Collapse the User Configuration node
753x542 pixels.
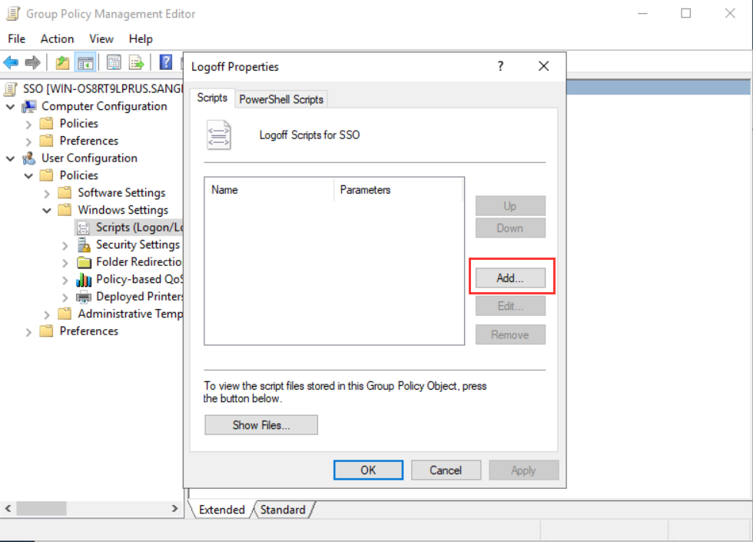[11, 158]
